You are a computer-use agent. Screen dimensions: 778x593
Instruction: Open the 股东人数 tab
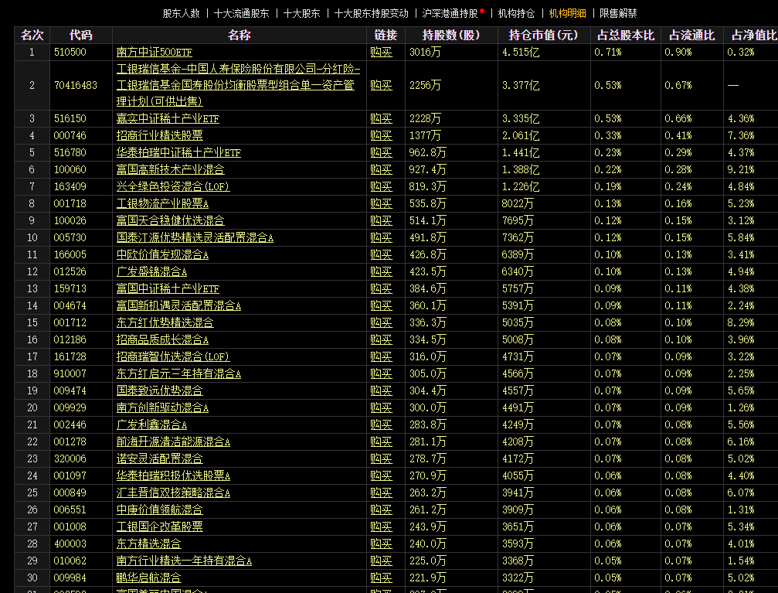181,13
